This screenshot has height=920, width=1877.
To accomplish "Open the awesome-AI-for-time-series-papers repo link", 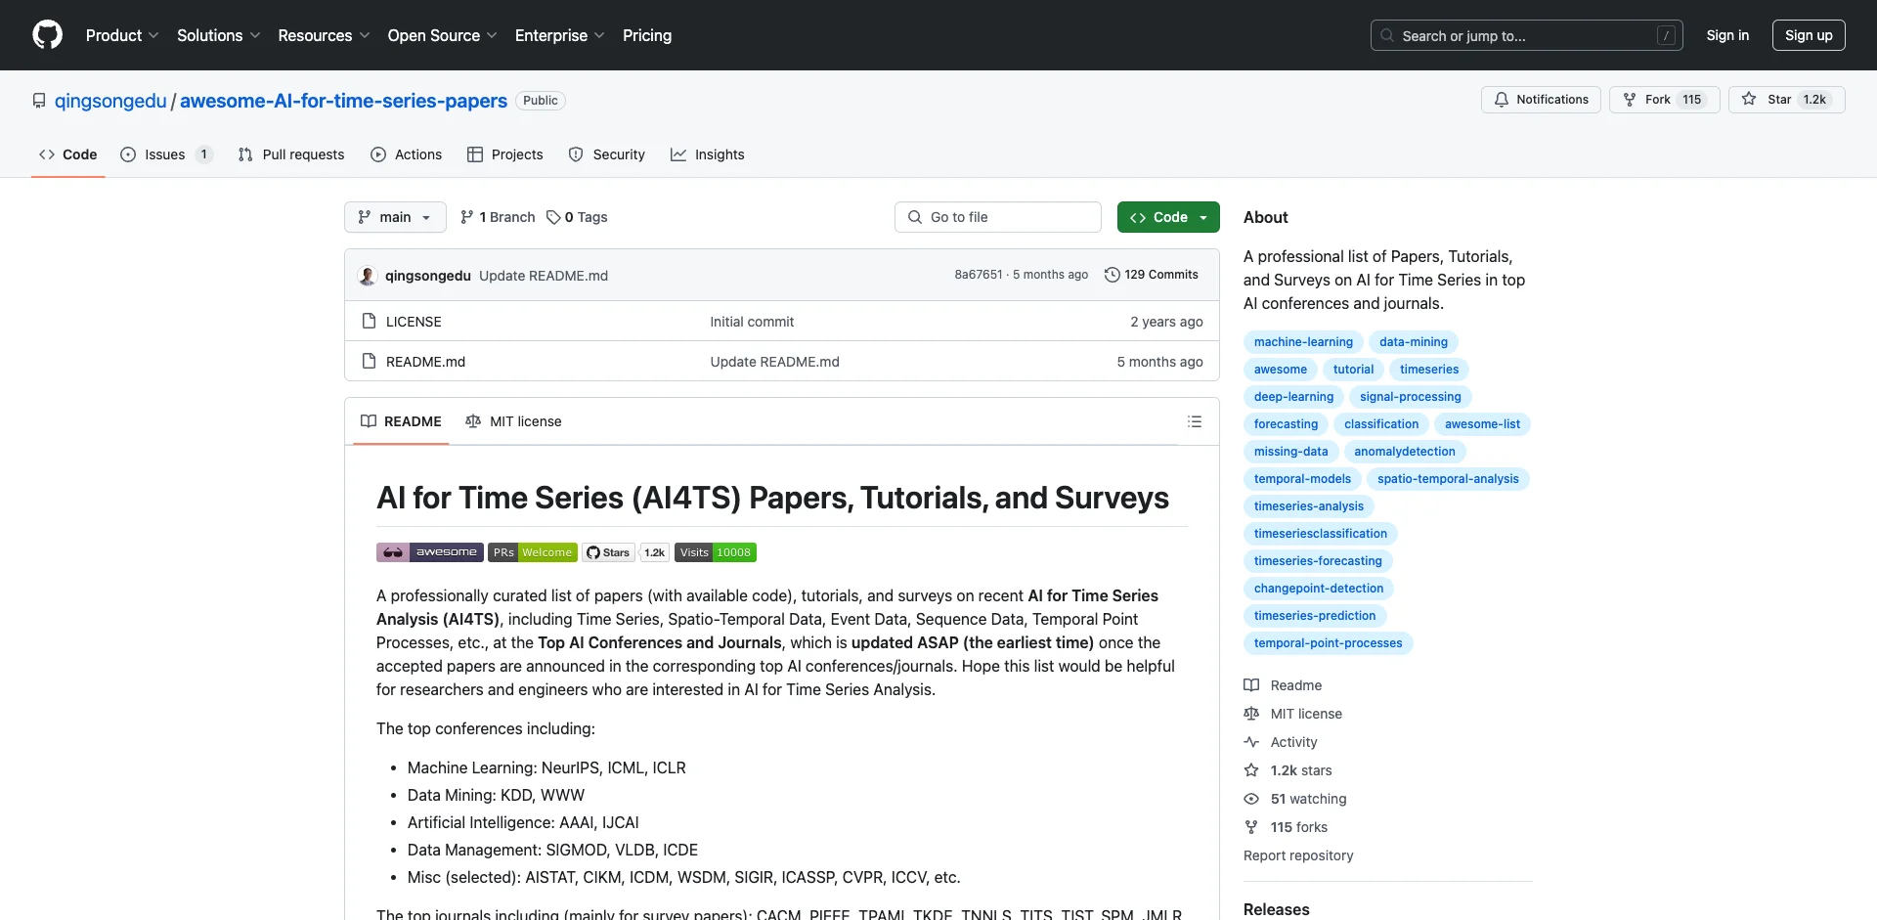I will pos(343,101).
